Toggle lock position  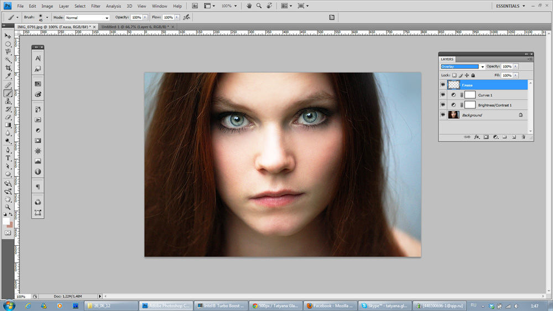[467, 75]
